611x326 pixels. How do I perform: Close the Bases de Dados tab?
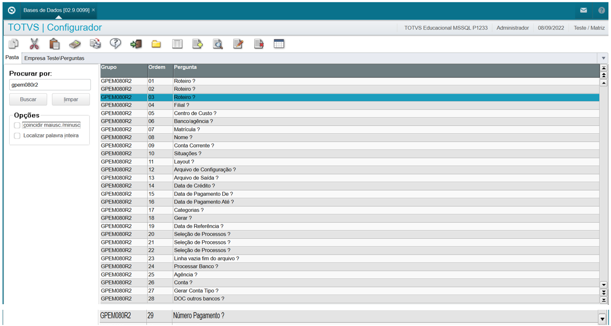click(93, 10)
